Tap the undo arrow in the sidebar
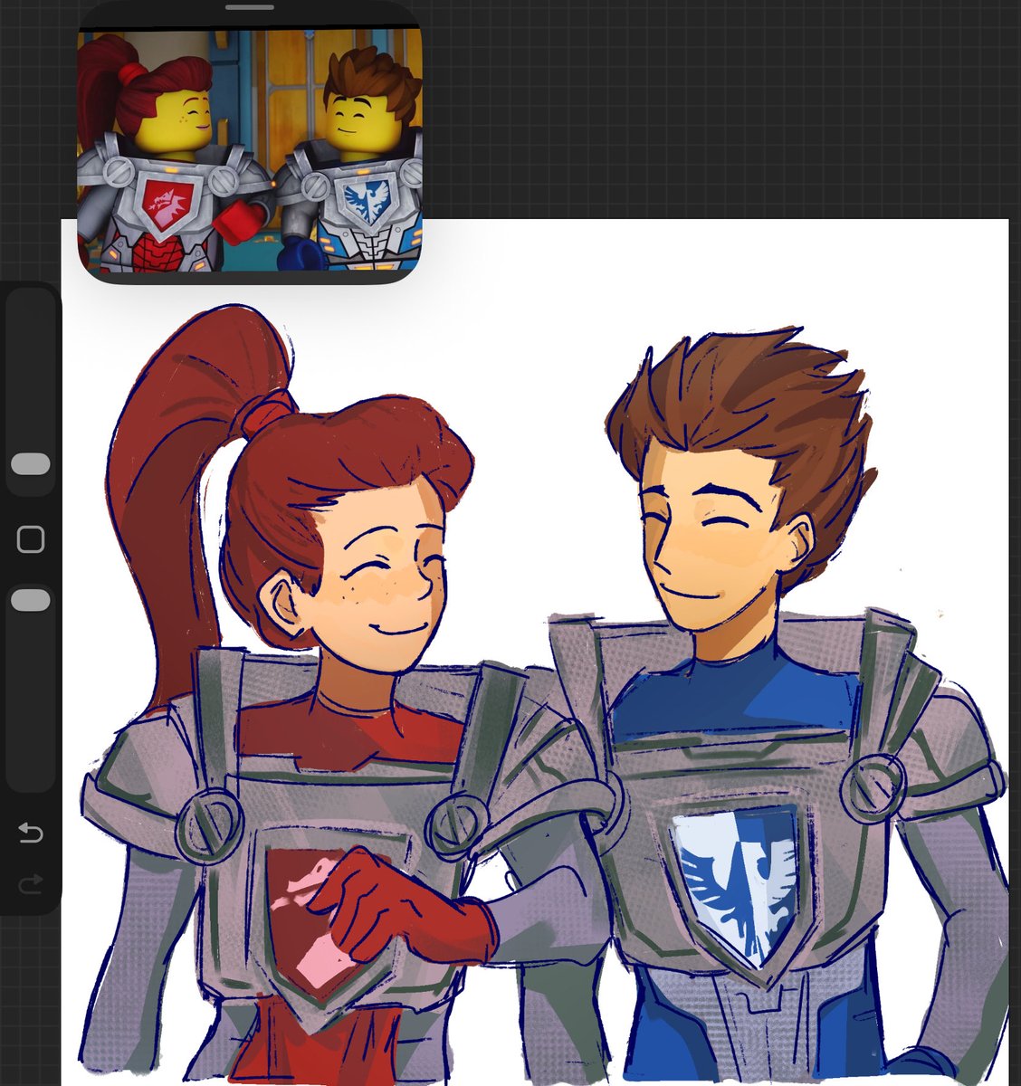The width and height of the screenshot is (1021, 1086). (31, 833)
